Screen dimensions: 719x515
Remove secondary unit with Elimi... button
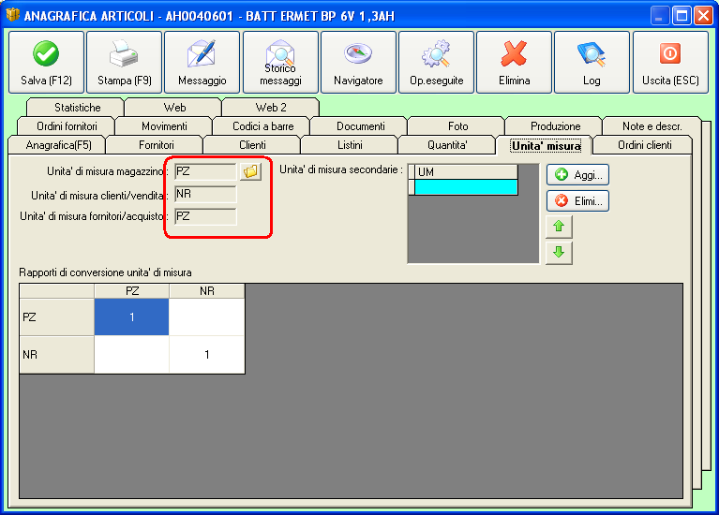577,200
